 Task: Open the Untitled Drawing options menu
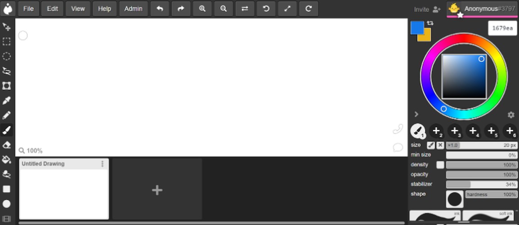(x=102, y=164)
